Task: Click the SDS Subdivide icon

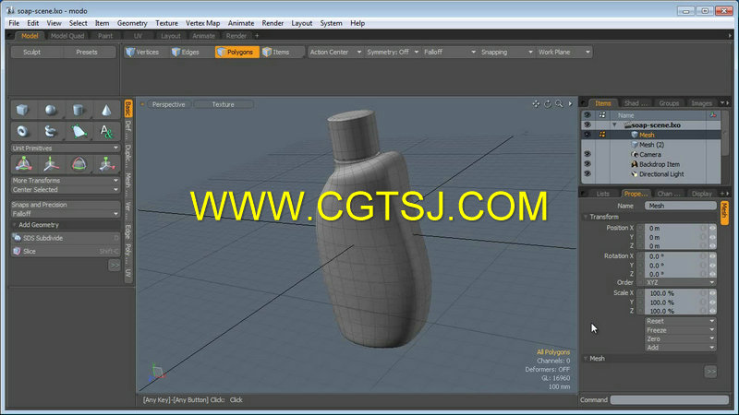Action: coord(17,238)
